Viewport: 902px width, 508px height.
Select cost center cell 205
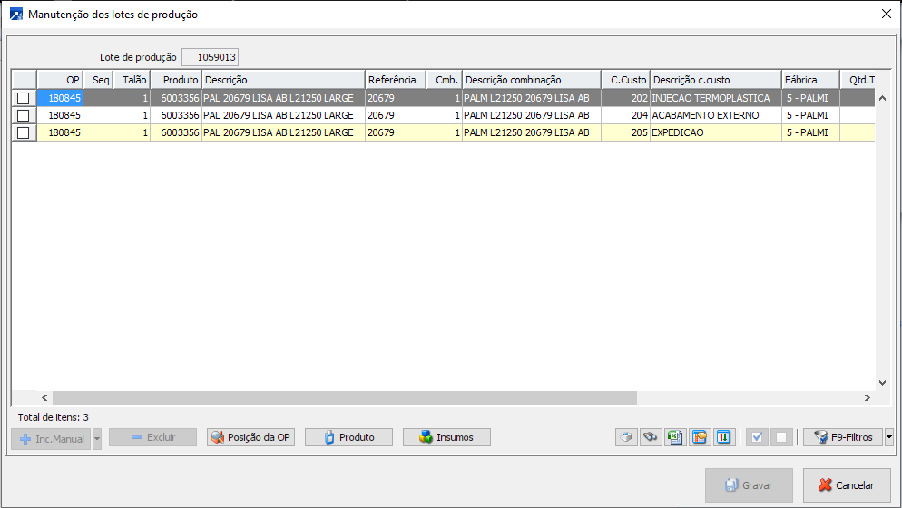click(626, 132)
